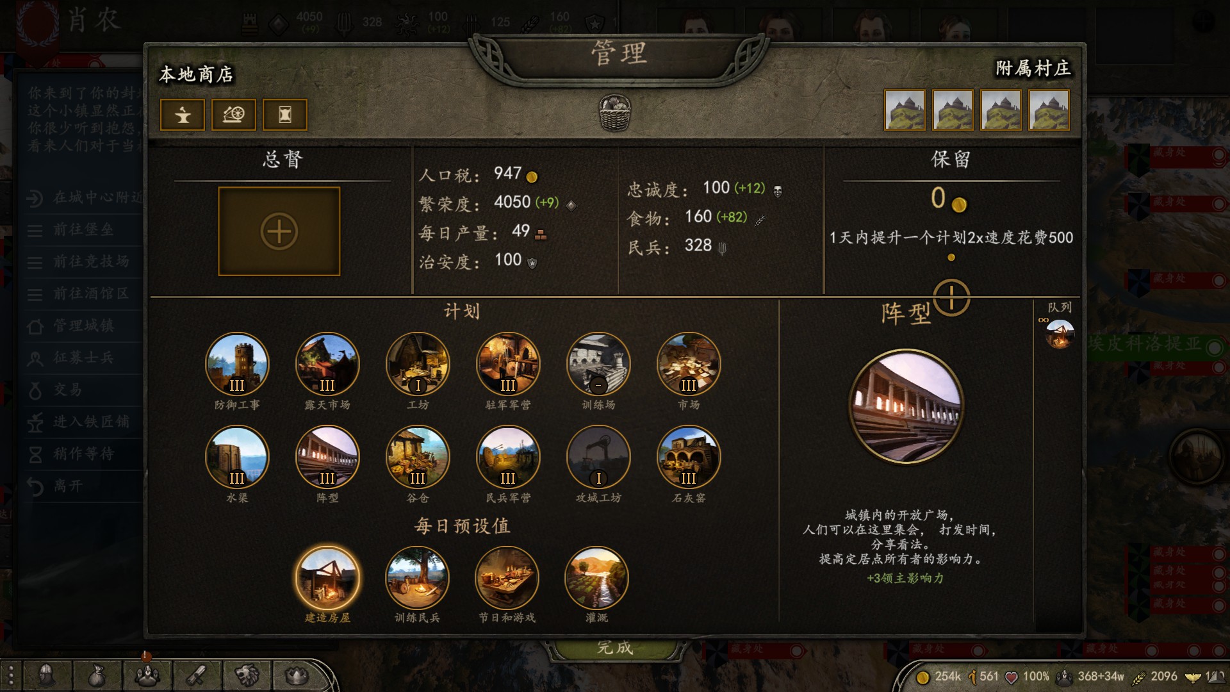This screenshot has width=1230, height=692.
Task: Select the 露天市场 open market project
Action: tap(327, 364)
